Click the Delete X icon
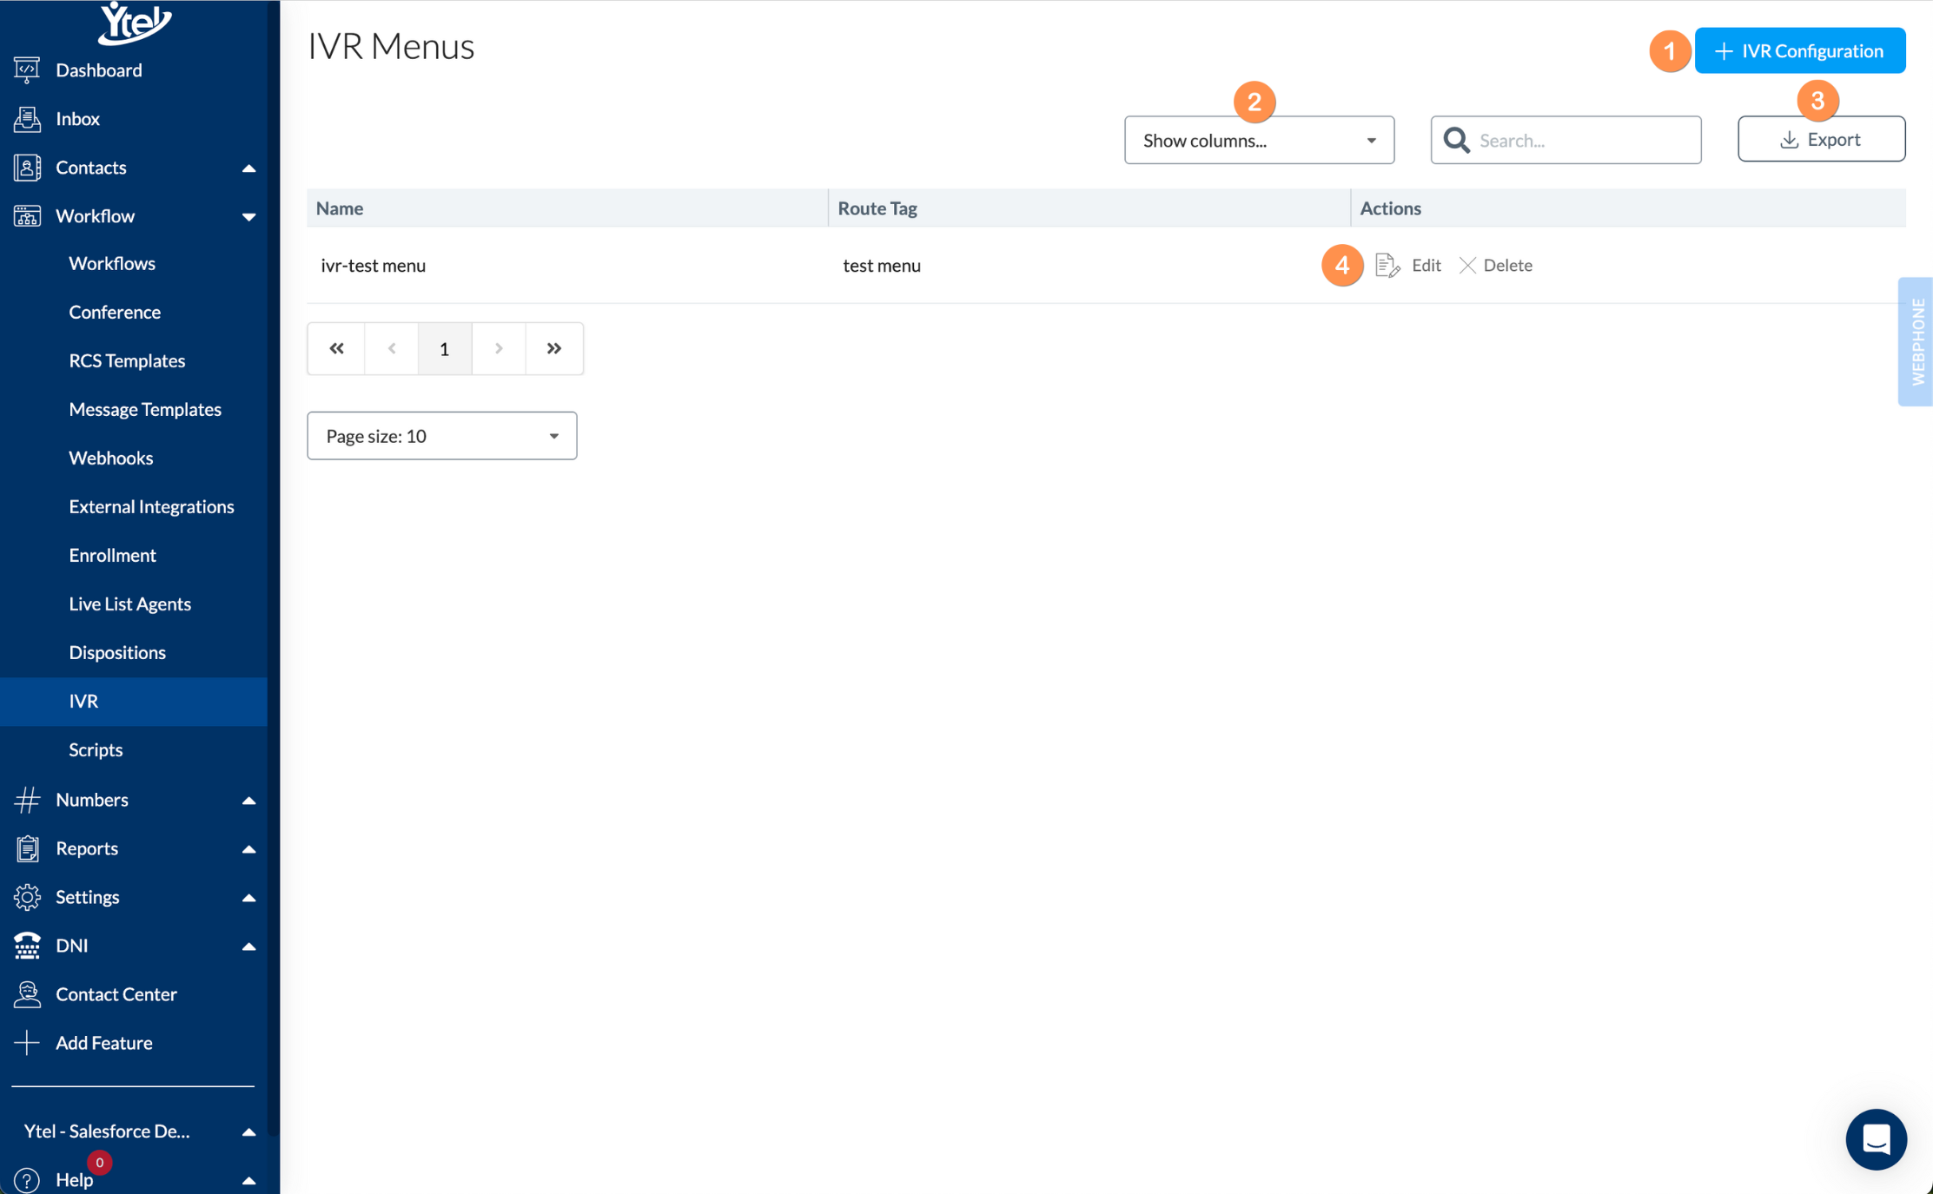This screenshot has width=1933, height=1194. point(1467,266)
